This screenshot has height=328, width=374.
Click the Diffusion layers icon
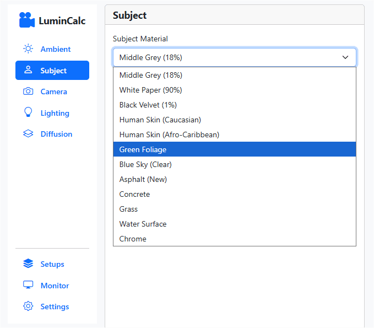[28, 134]
